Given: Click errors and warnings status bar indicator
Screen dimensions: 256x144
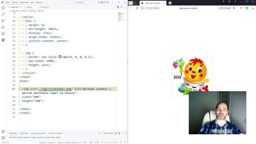Looking at the screenshot, I should click(x=5, y=142).
